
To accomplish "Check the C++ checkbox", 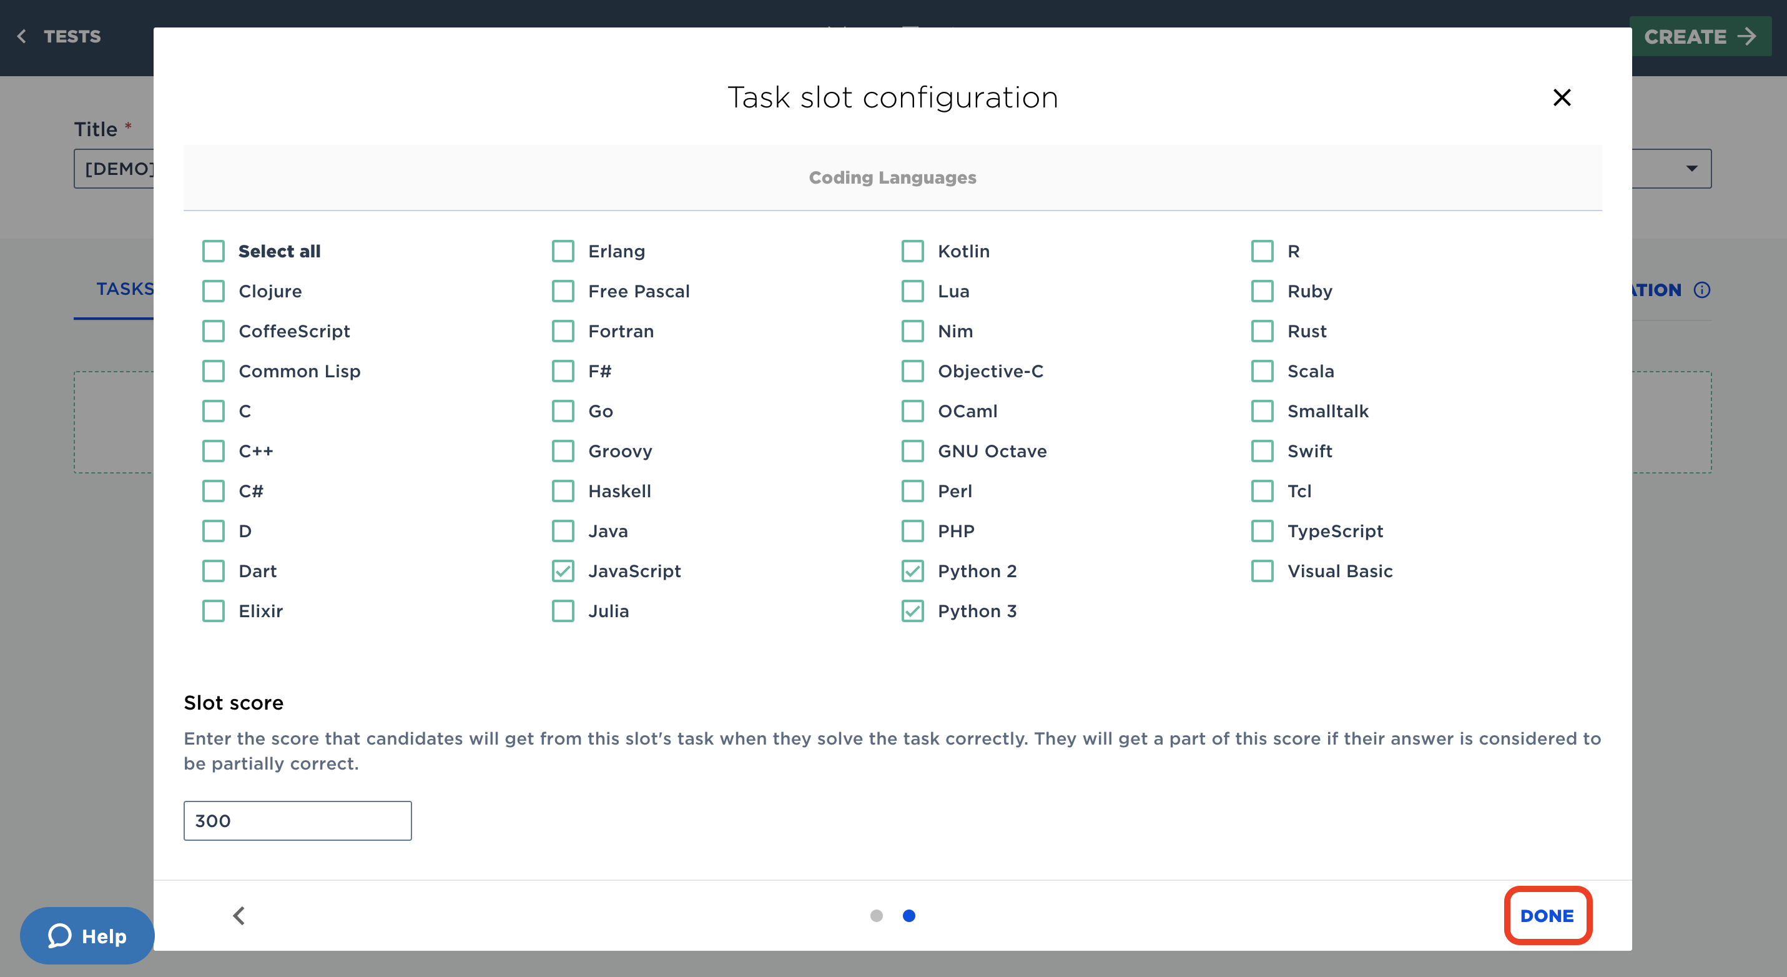I will (x=214, y=451).
